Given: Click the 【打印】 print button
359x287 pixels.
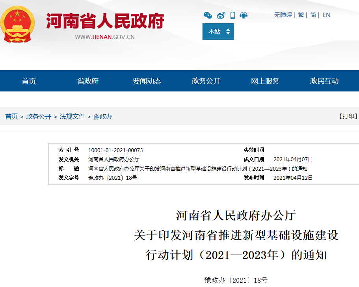Looking at the screenshot, I should (348, 116).
